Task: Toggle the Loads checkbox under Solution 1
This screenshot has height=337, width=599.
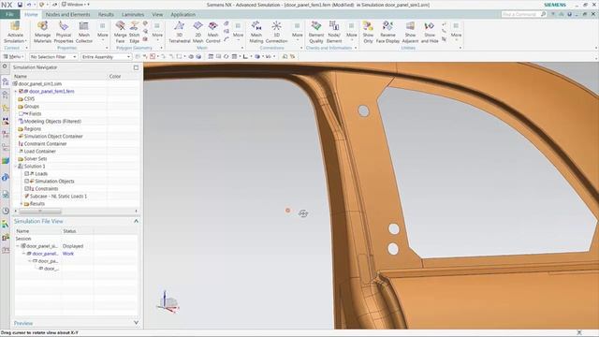Action: click(x=27, y=173)
